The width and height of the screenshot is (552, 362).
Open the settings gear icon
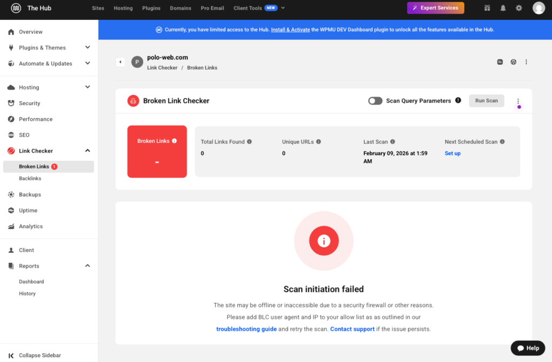click(519, 8)
